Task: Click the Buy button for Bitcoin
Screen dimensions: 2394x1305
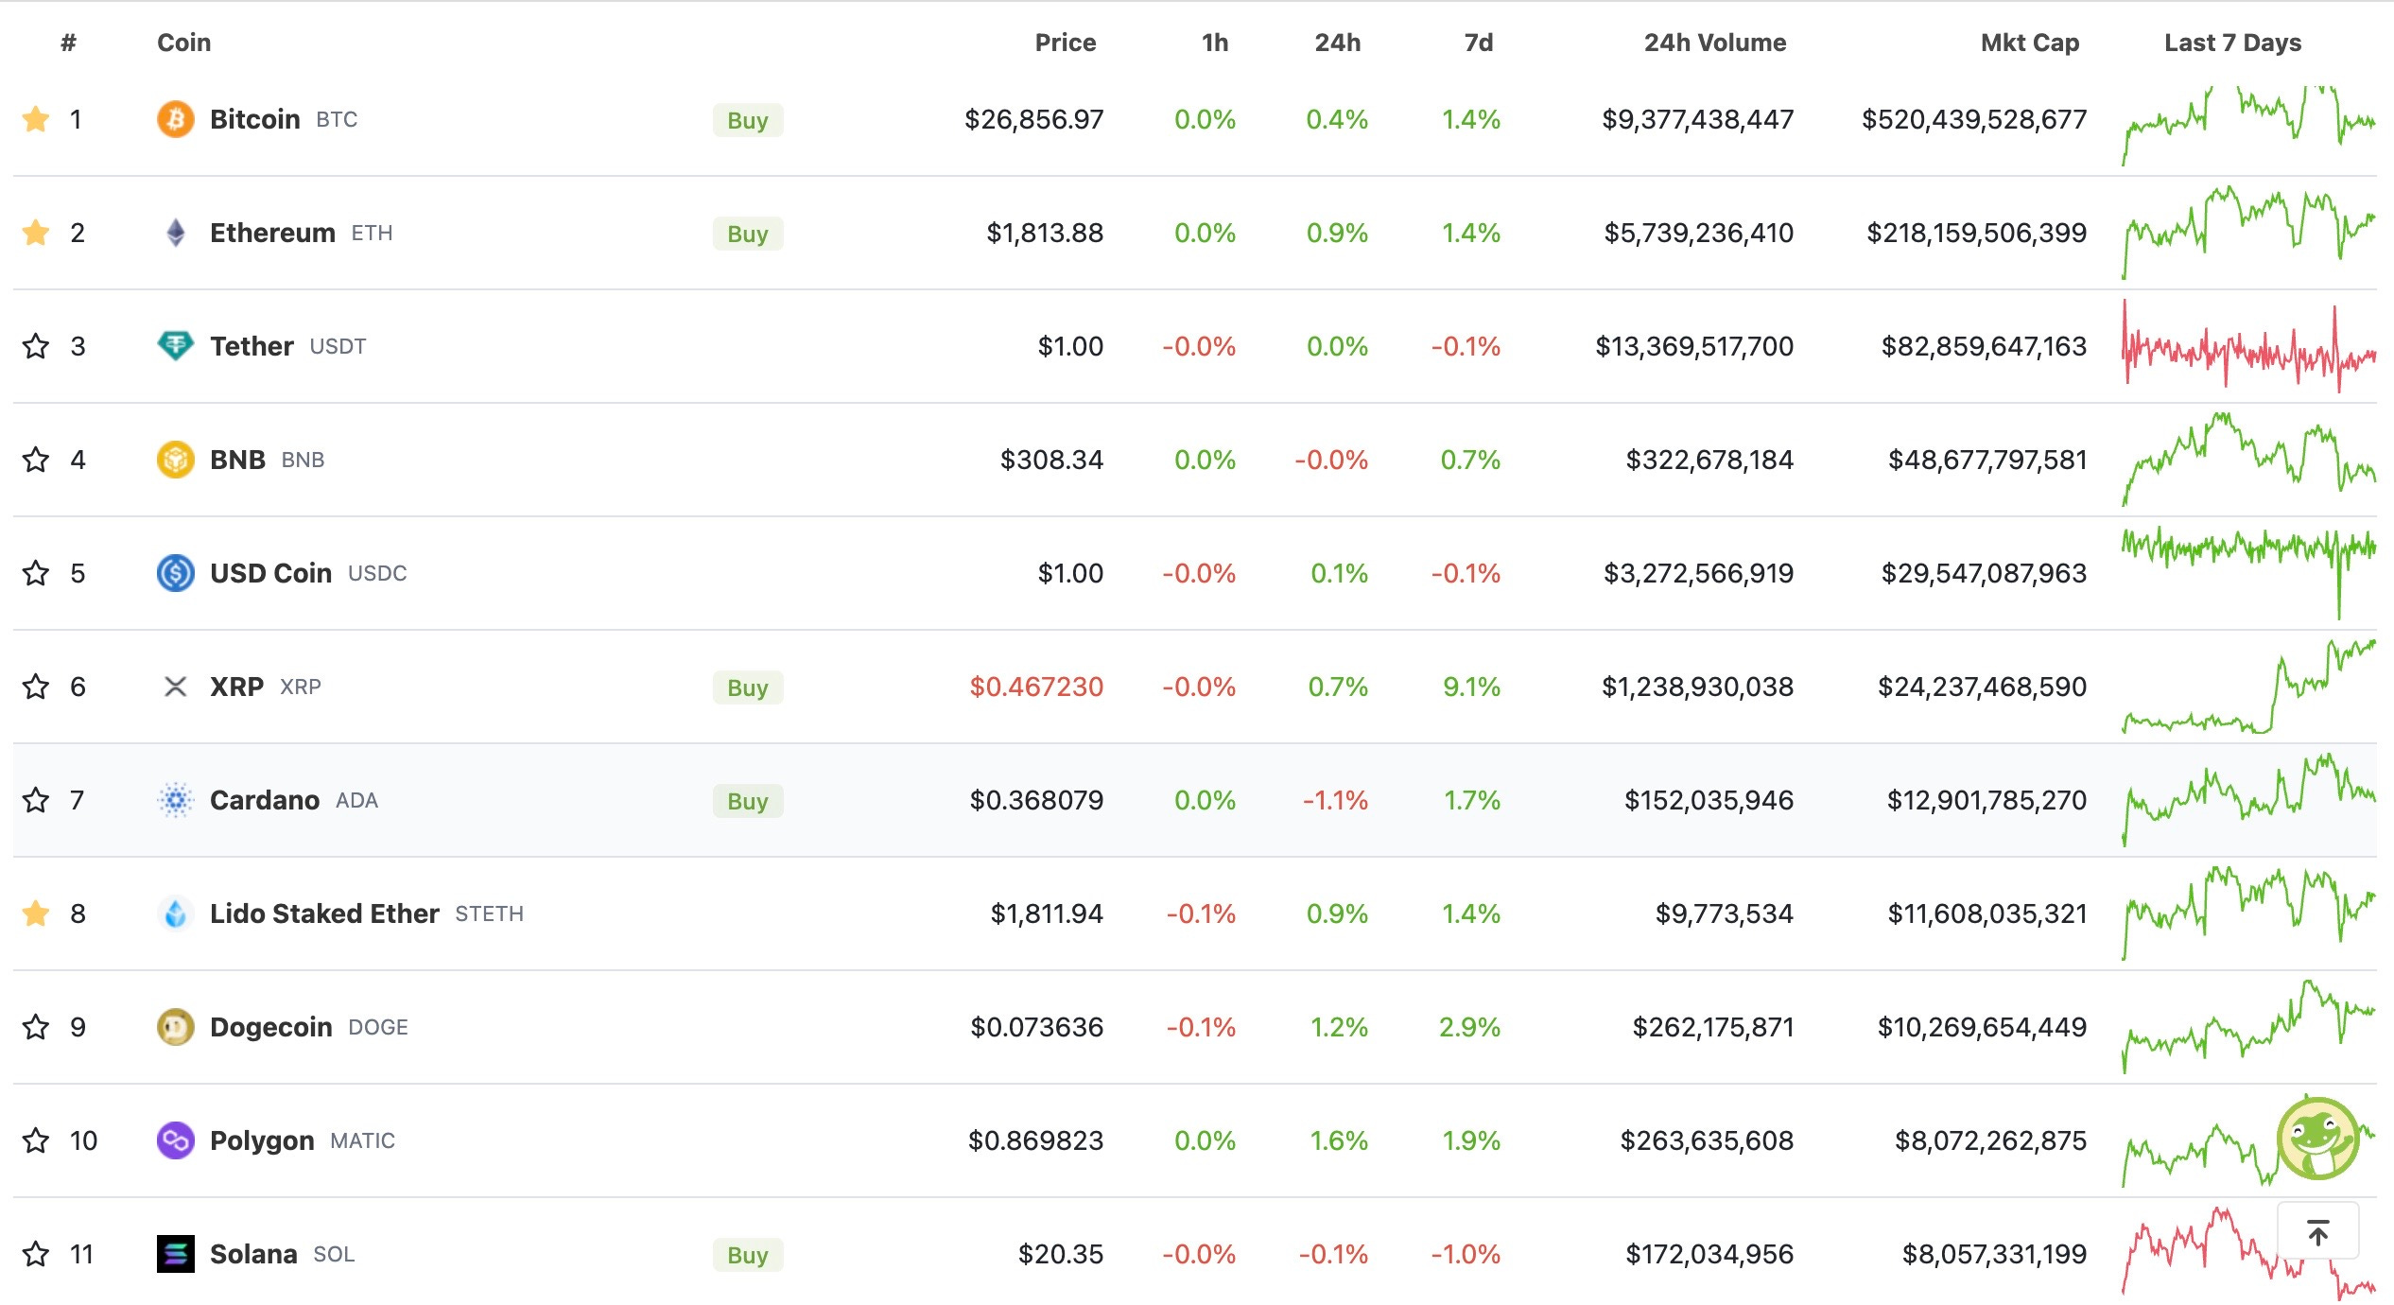Action: pos(748,120)
